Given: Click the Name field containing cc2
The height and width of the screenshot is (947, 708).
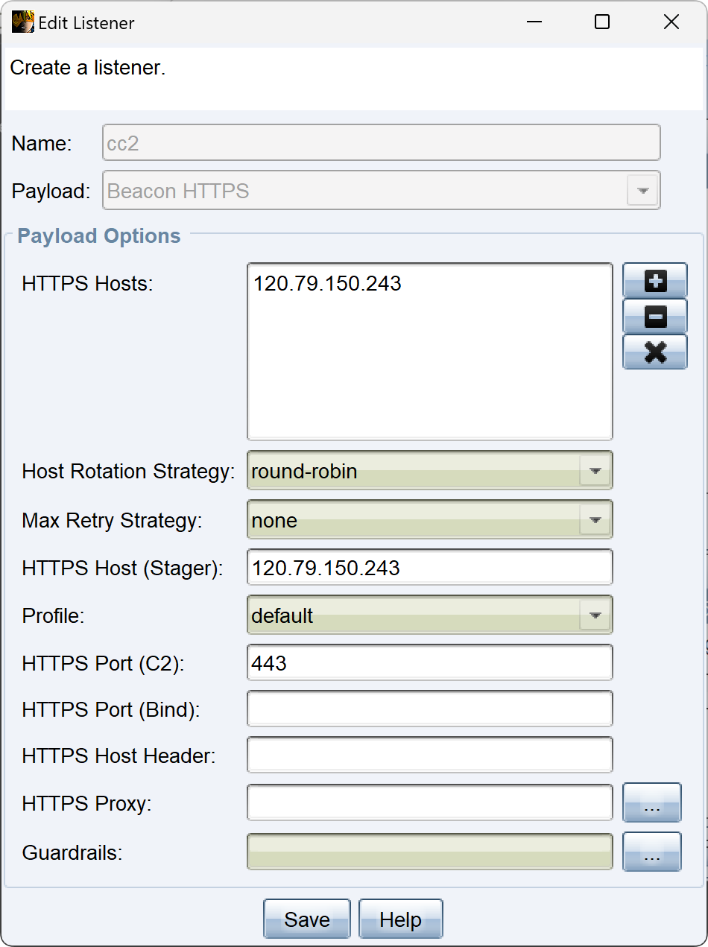Looking at the screenshot, I should pyautogui.click(x=381, y=142).
